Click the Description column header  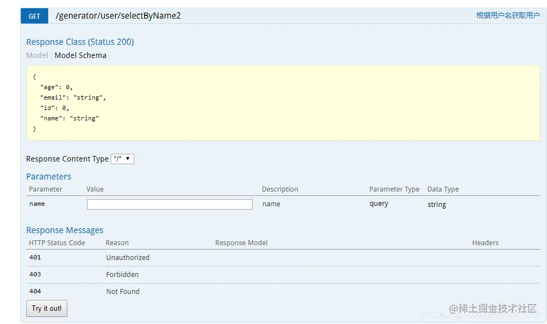tap(280, 189)
